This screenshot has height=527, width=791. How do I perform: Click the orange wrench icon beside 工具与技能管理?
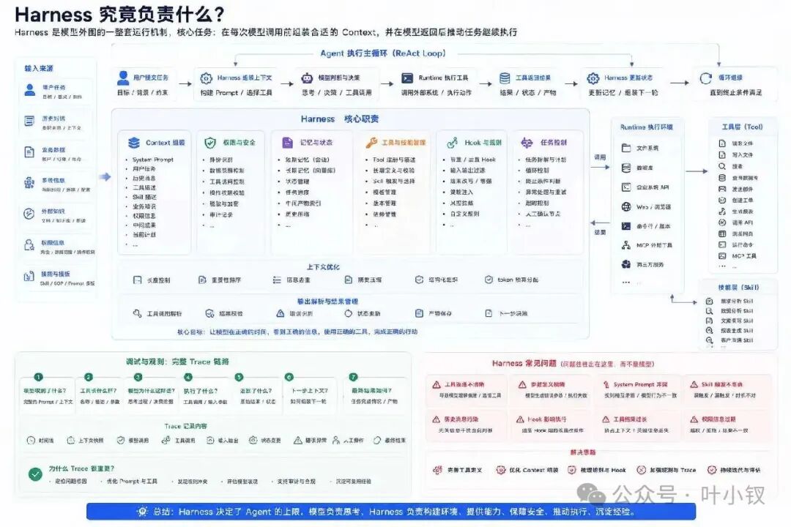coord(371,143)
